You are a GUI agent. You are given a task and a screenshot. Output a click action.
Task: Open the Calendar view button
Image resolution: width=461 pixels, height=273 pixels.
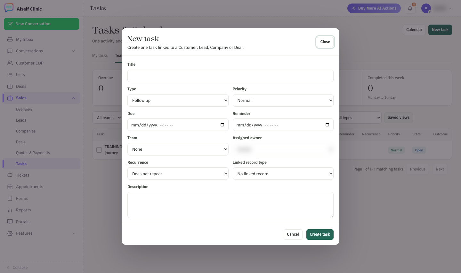[414, 30]
